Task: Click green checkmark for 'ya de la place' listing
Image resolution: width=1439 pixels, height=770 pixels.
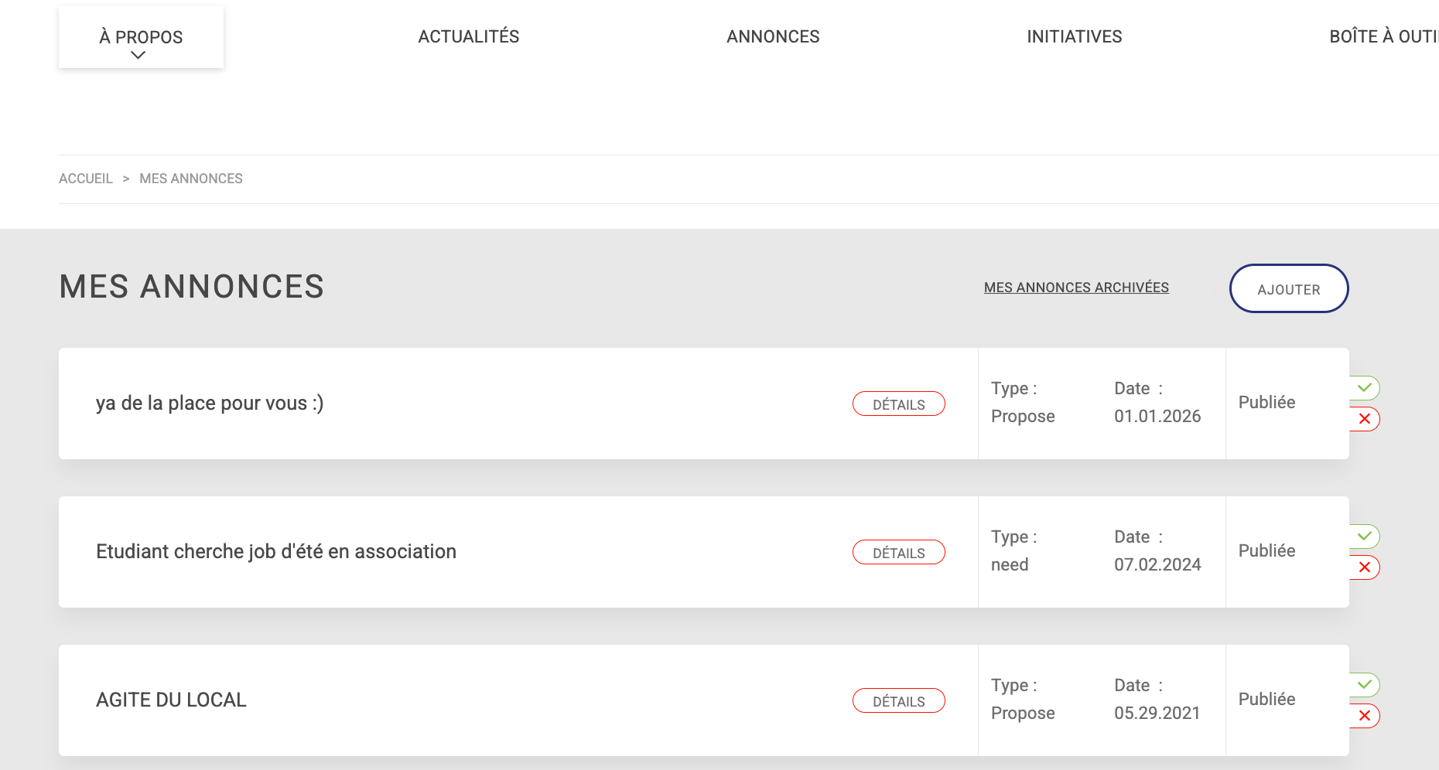Action: tap(1364, 387)
